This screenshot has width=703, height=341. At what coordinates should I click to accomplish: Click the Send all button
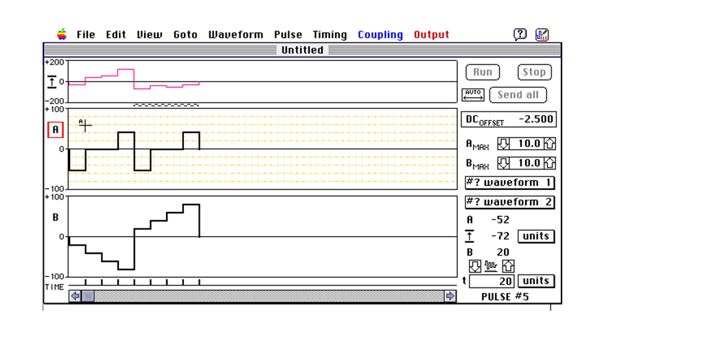tap(518, 95)
